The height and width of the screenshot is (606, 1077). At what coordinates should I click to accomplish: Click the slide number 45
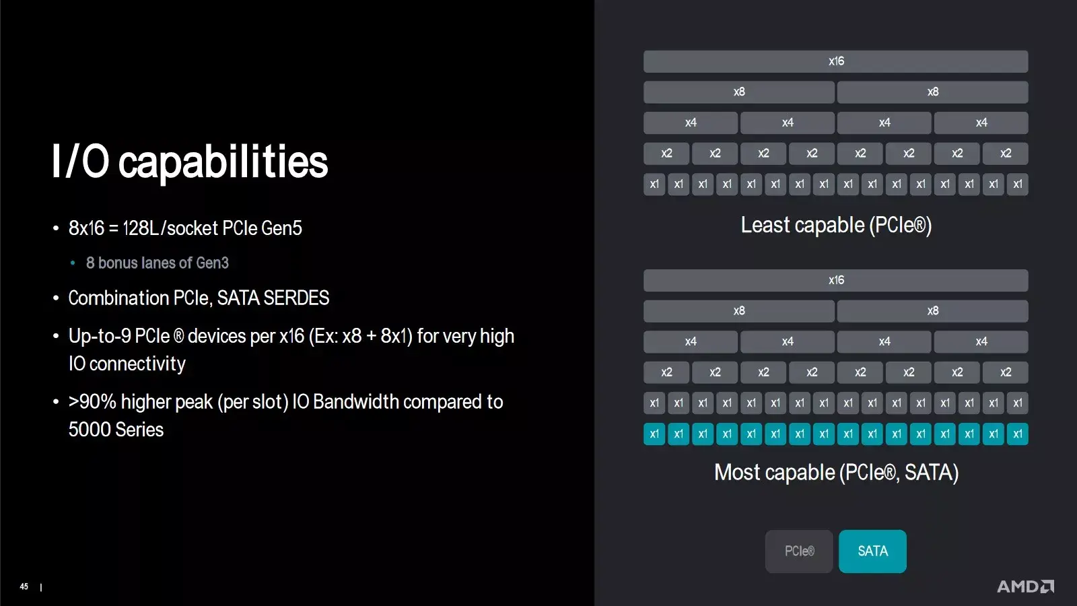click(x=24, y=586)
